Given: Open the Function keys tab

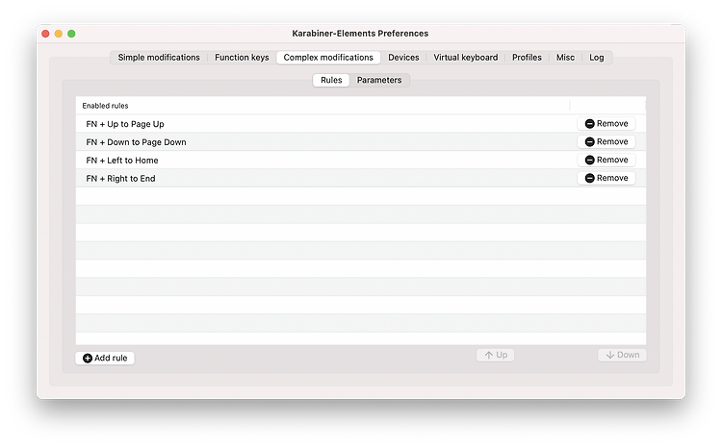Looking at the screenshot, I should click(x=242, y=58).
